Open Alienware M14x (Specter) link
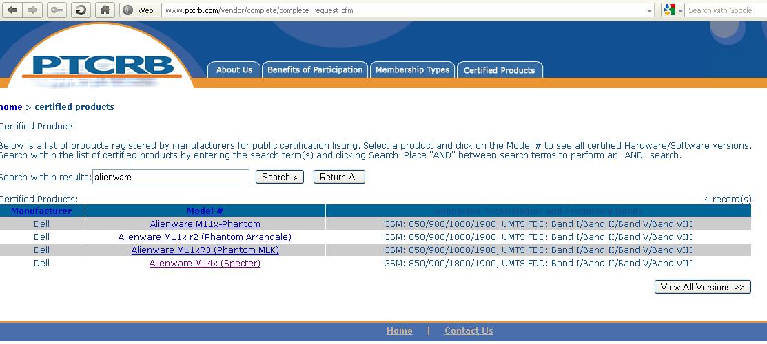The height and width of the screenshot is (344, 767). click(205, 264)
